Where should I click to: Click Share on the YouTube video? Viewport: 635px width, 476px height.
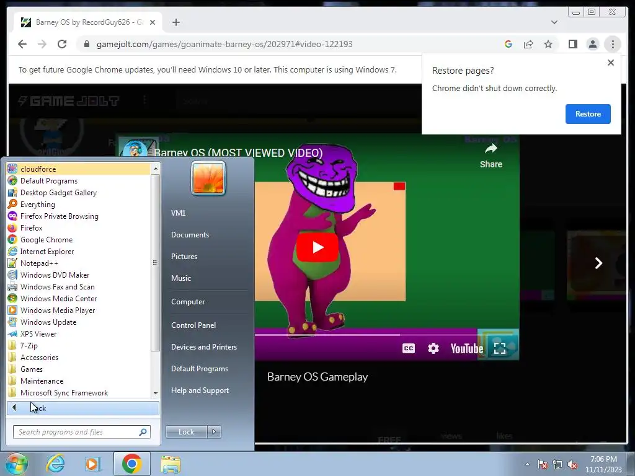pos(491,156)
